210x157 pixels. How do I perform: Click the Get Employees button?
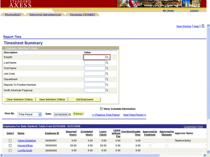click(x=85, y=99)
